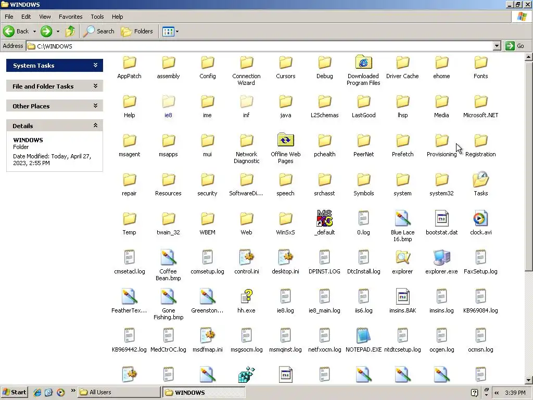This screenshot has height=400, width=533.
Task: Switch to All Users taskbar window
Action: click(x=119, y=392)
